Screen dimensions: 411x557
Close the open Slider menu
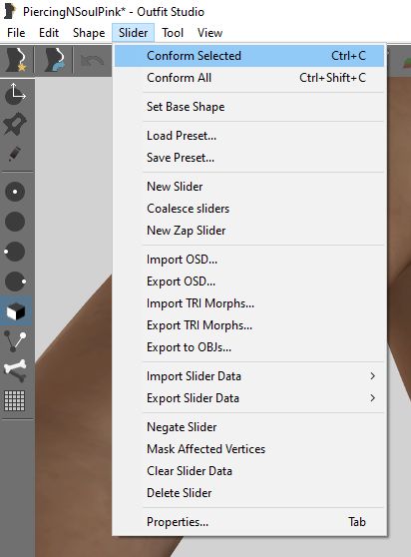(133, 33)
